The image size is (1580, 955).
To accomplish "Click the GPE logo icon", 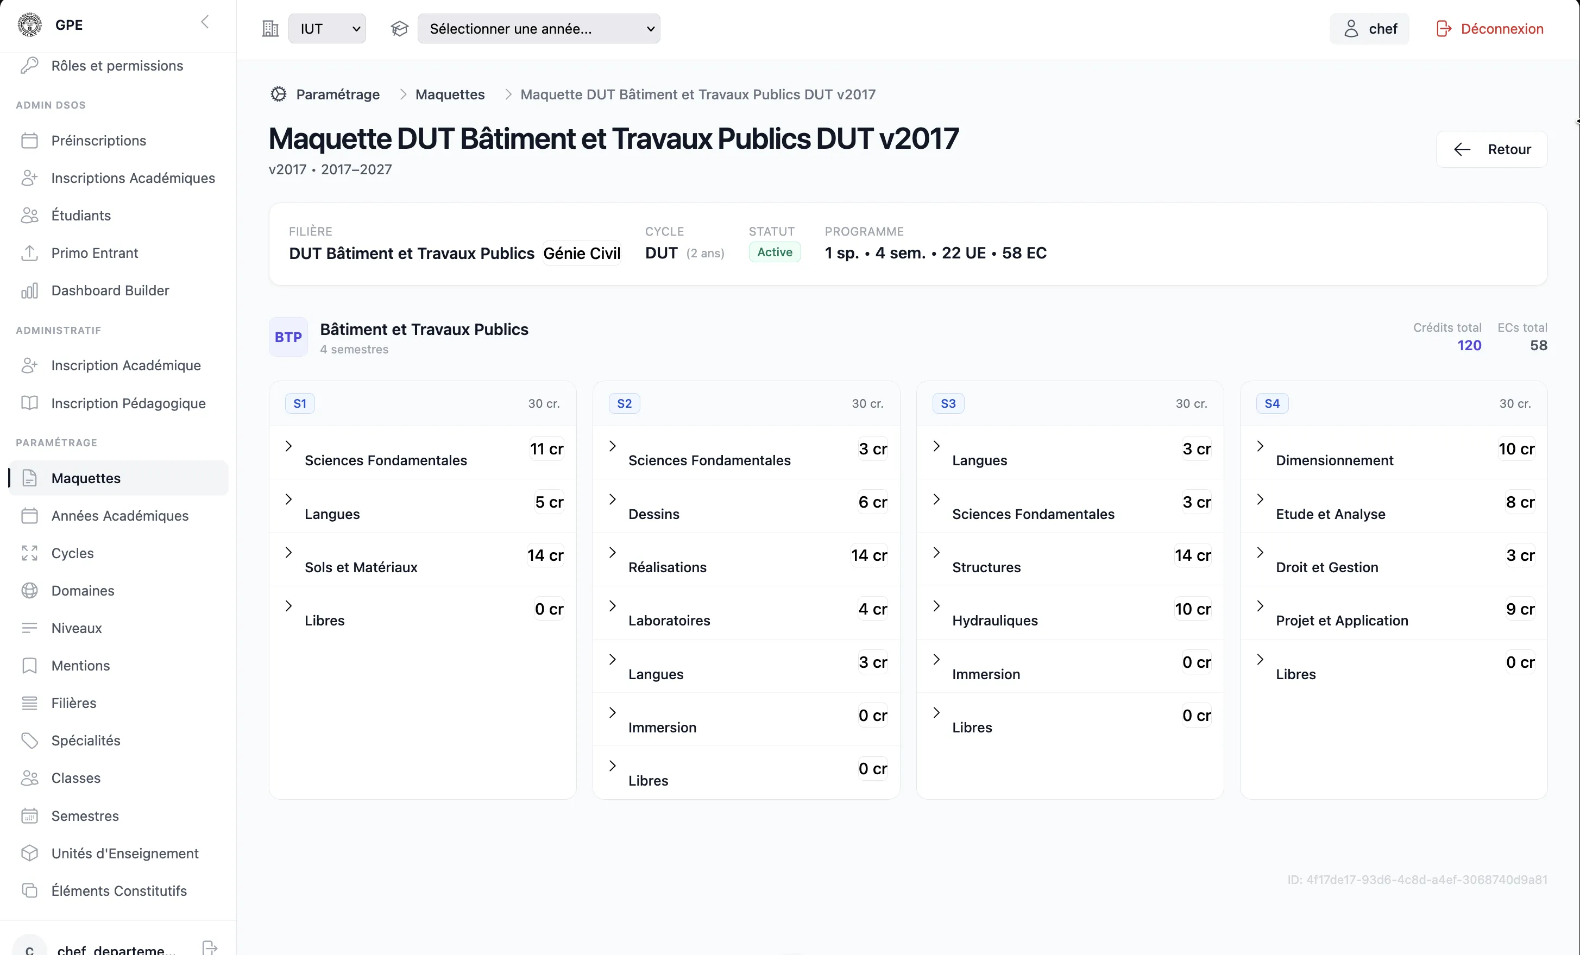I will 29,25.
